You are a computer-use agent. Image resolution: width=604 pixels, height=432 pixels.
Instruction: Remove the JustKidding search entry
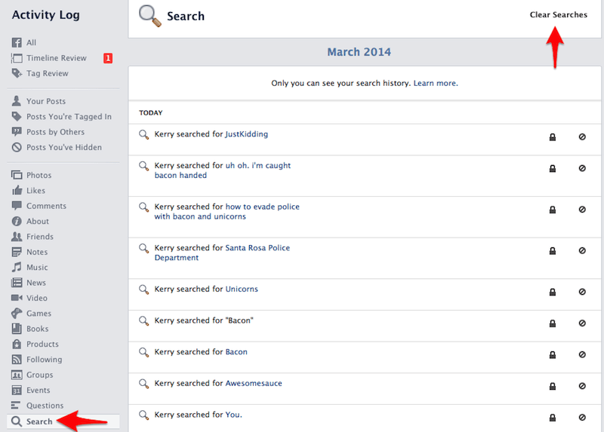[582, 136]
